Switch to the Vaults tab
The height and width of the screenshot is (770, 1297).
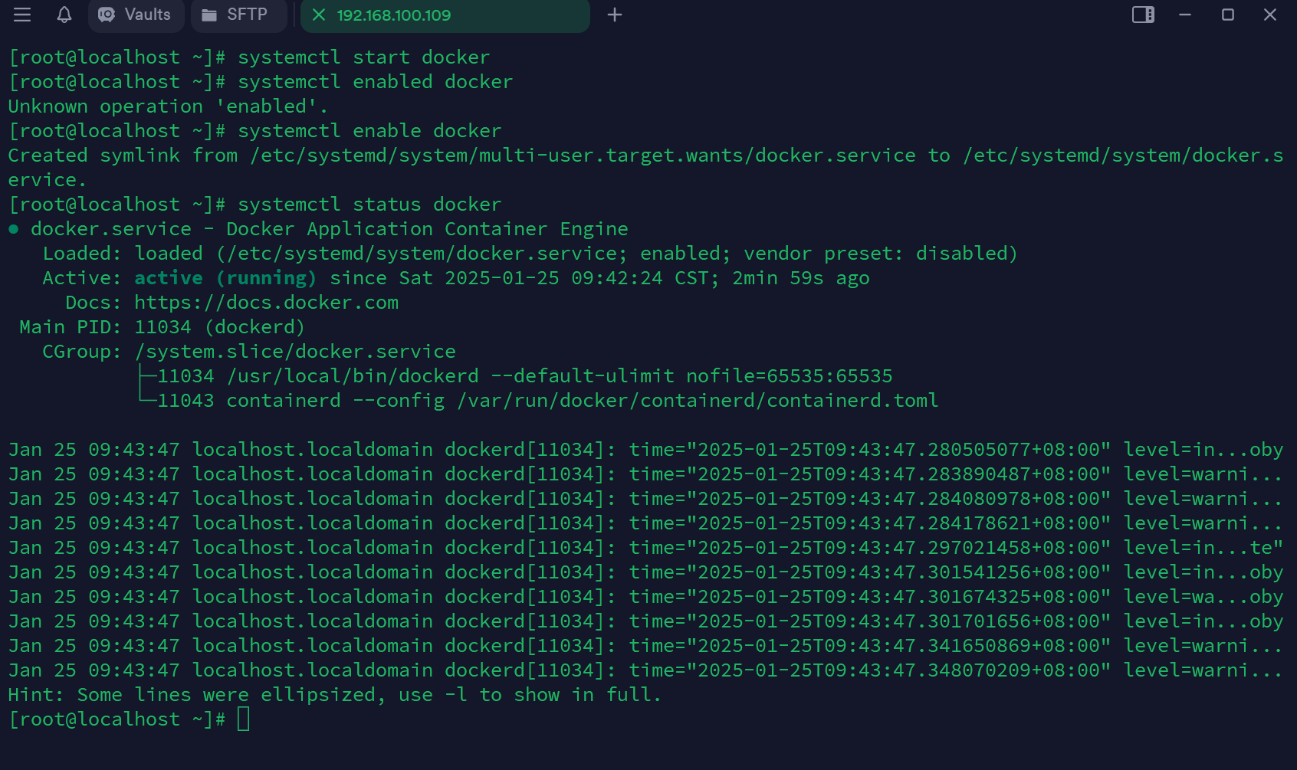pyautogui.click(x=136, y=15)
